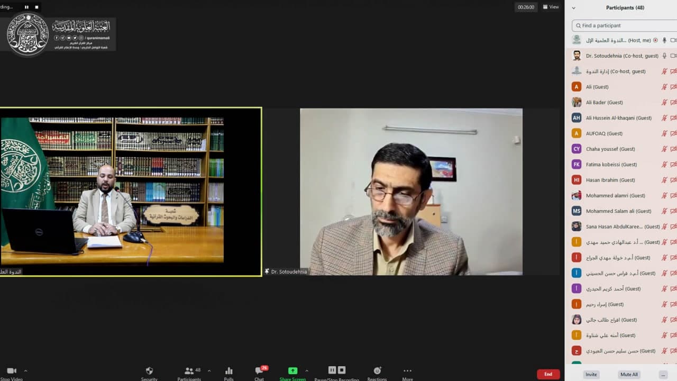The height and width of the screenshot is (381, 677).
Task: Click muted mic icon for AUFOAQ
Action: click(664, 133)
